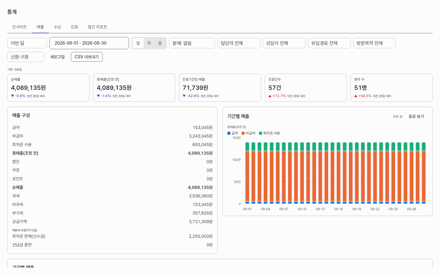Switch the period granularity to 월
The height and width of the screenshot is (275, 440).
(x=160, y=43)
